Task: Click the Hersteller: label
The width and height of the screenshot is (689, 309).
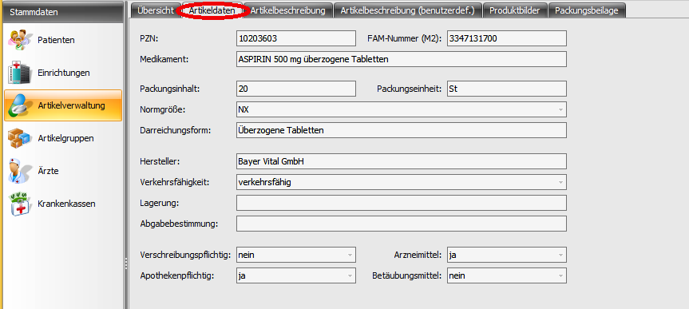Action: 160,161
